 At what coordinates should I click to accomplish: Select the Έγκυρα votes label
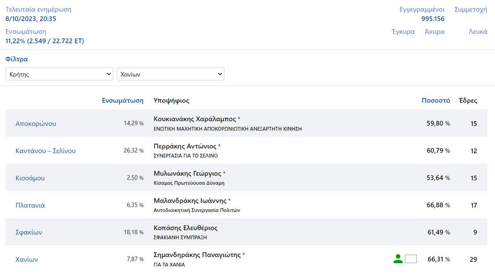[x=403, y=32]
